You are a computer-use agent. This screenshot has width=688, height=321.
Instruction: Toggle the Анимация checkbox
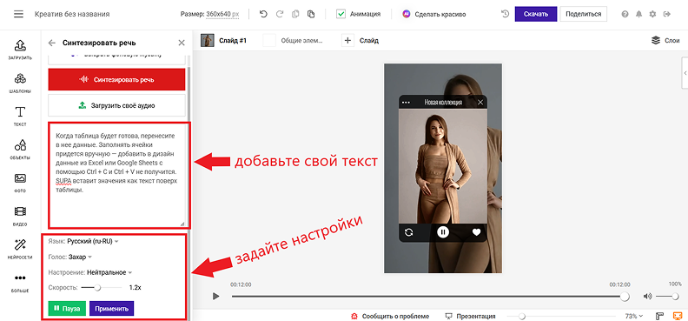341,14
